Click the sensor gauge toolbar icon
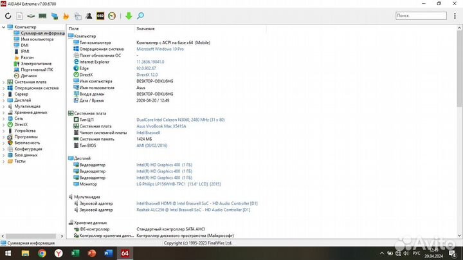The image size is (463, 260). (112, 16)
